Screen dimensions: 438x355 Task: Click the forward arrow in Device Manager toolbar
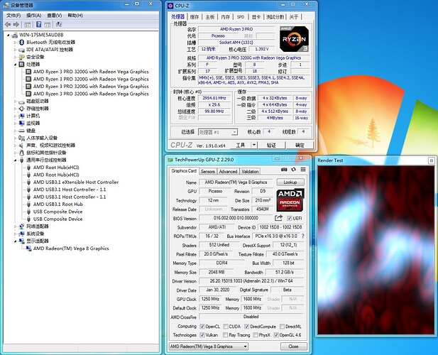(x=16, y=25)
